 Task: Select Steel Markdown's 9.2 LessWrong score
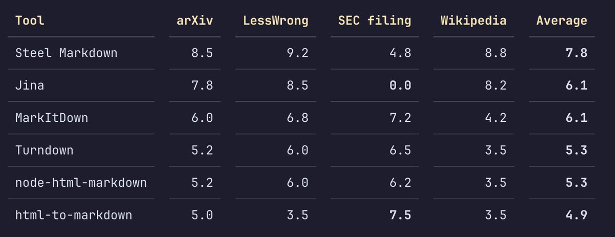pyautogui.click(x=297, y=53)
